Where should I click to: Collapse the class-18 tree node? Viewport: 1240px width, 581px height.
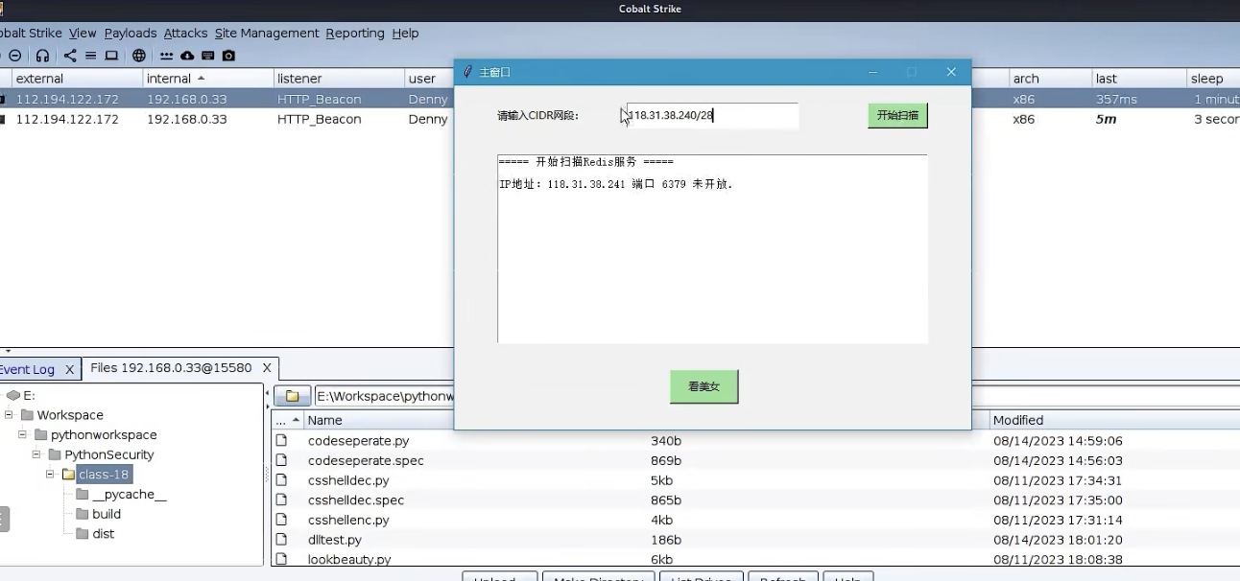click(x=50, y=475)
